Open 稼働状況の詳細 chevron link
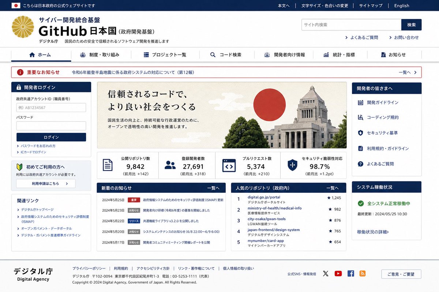439x292 pixels. coord(373,232)
